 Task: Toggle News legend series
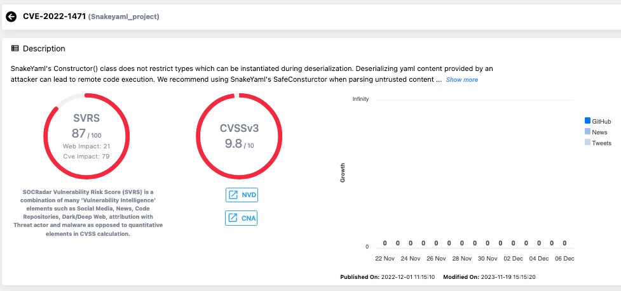click(596, 133)
